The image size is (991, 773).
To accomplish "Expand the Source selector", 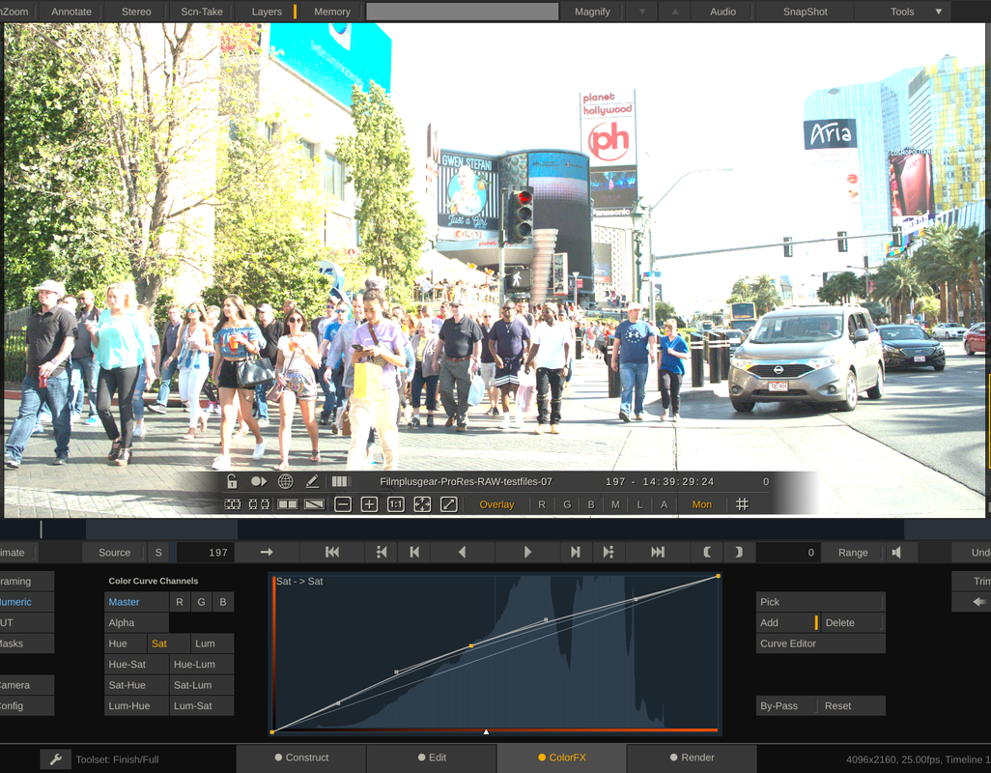I will [x=114, y=553].
